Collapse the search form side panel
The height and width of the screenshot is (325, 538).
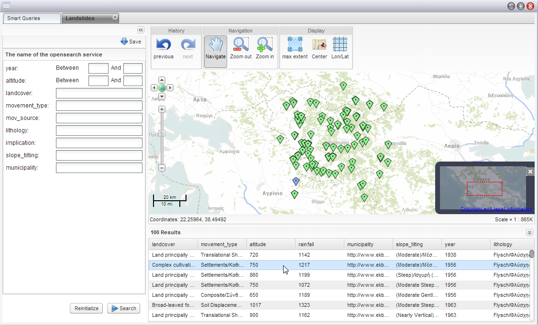[x=141, y=30]
